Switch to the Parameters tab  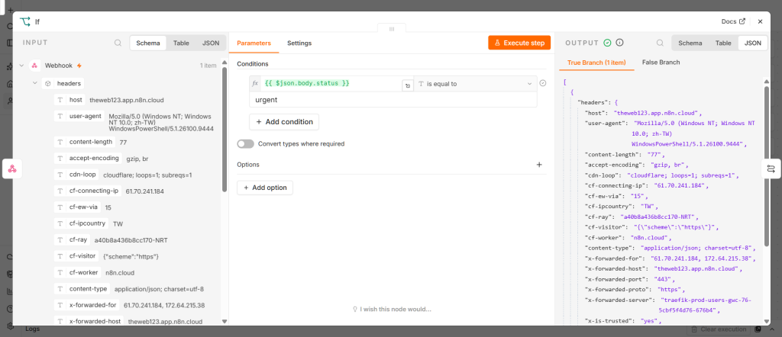point(254,43)
